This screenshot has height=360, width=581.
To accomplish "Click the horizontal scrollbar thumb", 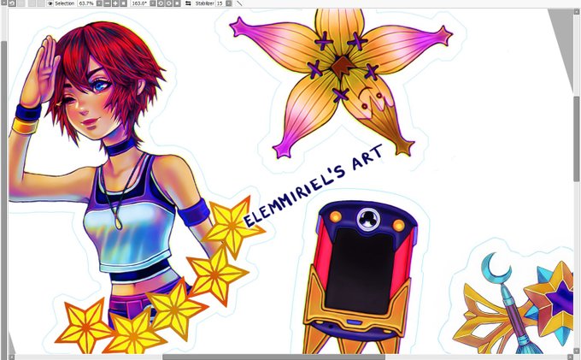I will click(273, 357).
